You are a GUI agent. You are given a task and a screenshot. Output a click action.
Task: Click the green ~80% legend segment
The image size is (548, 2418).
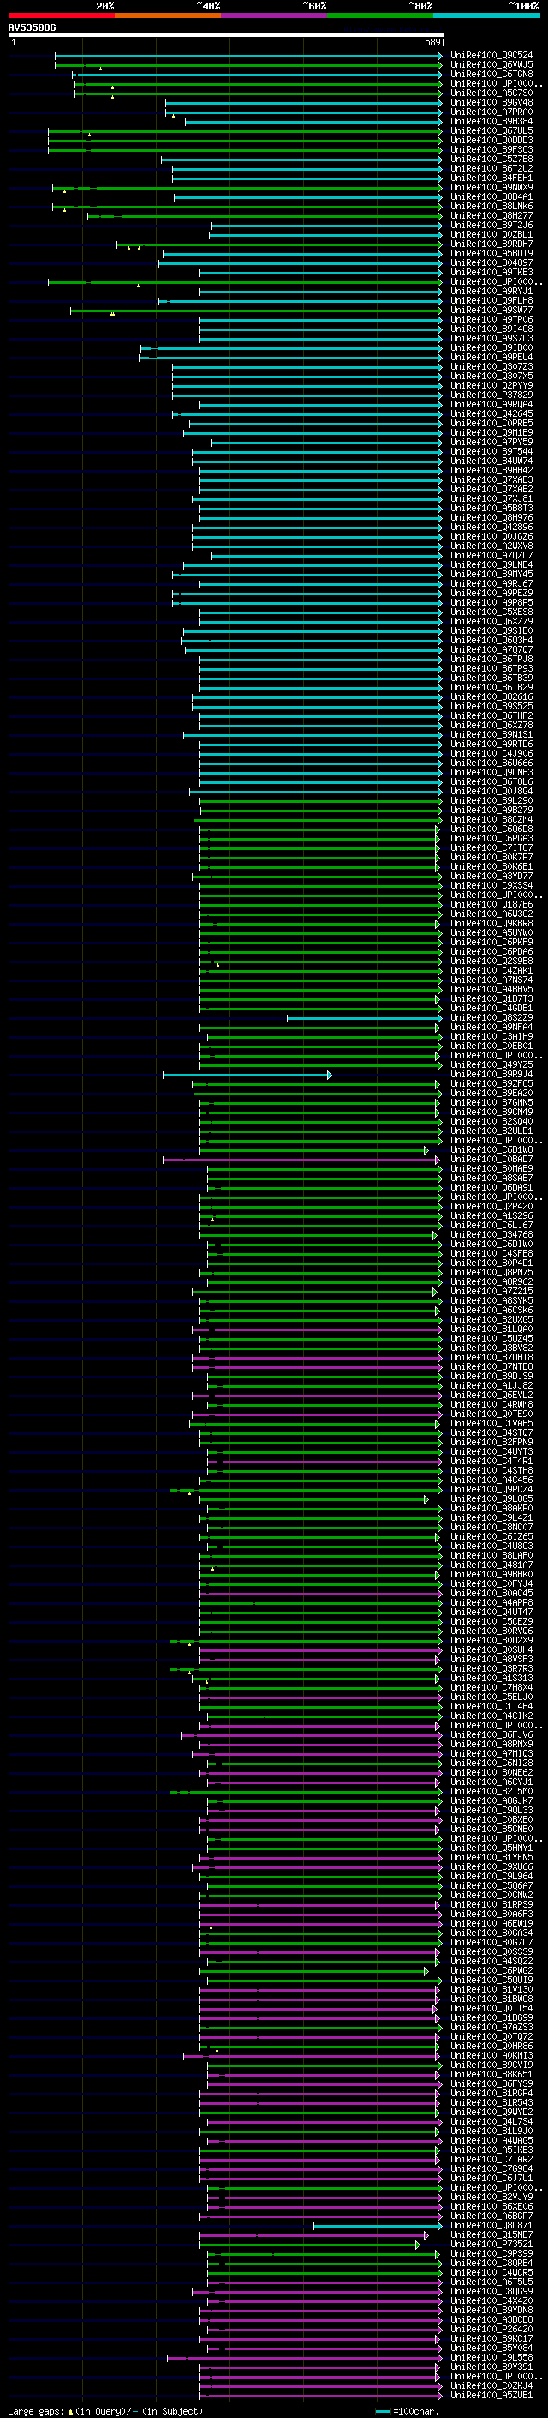(380, 15)
